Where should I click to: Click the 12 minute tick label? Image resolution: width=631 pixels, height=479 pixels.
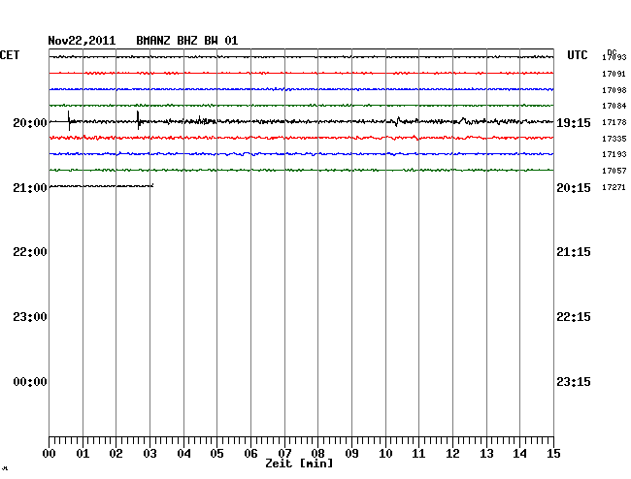[x=452, y=454]
